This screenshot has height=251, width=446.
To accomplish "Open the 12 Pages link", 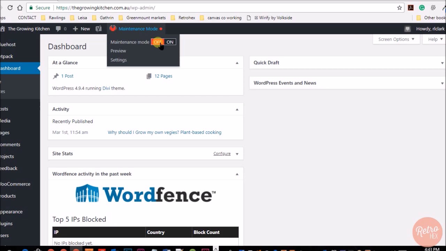I will point(163,76).
